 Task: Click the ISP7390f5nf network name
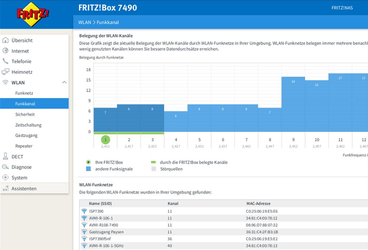click(x=100, y=239)
